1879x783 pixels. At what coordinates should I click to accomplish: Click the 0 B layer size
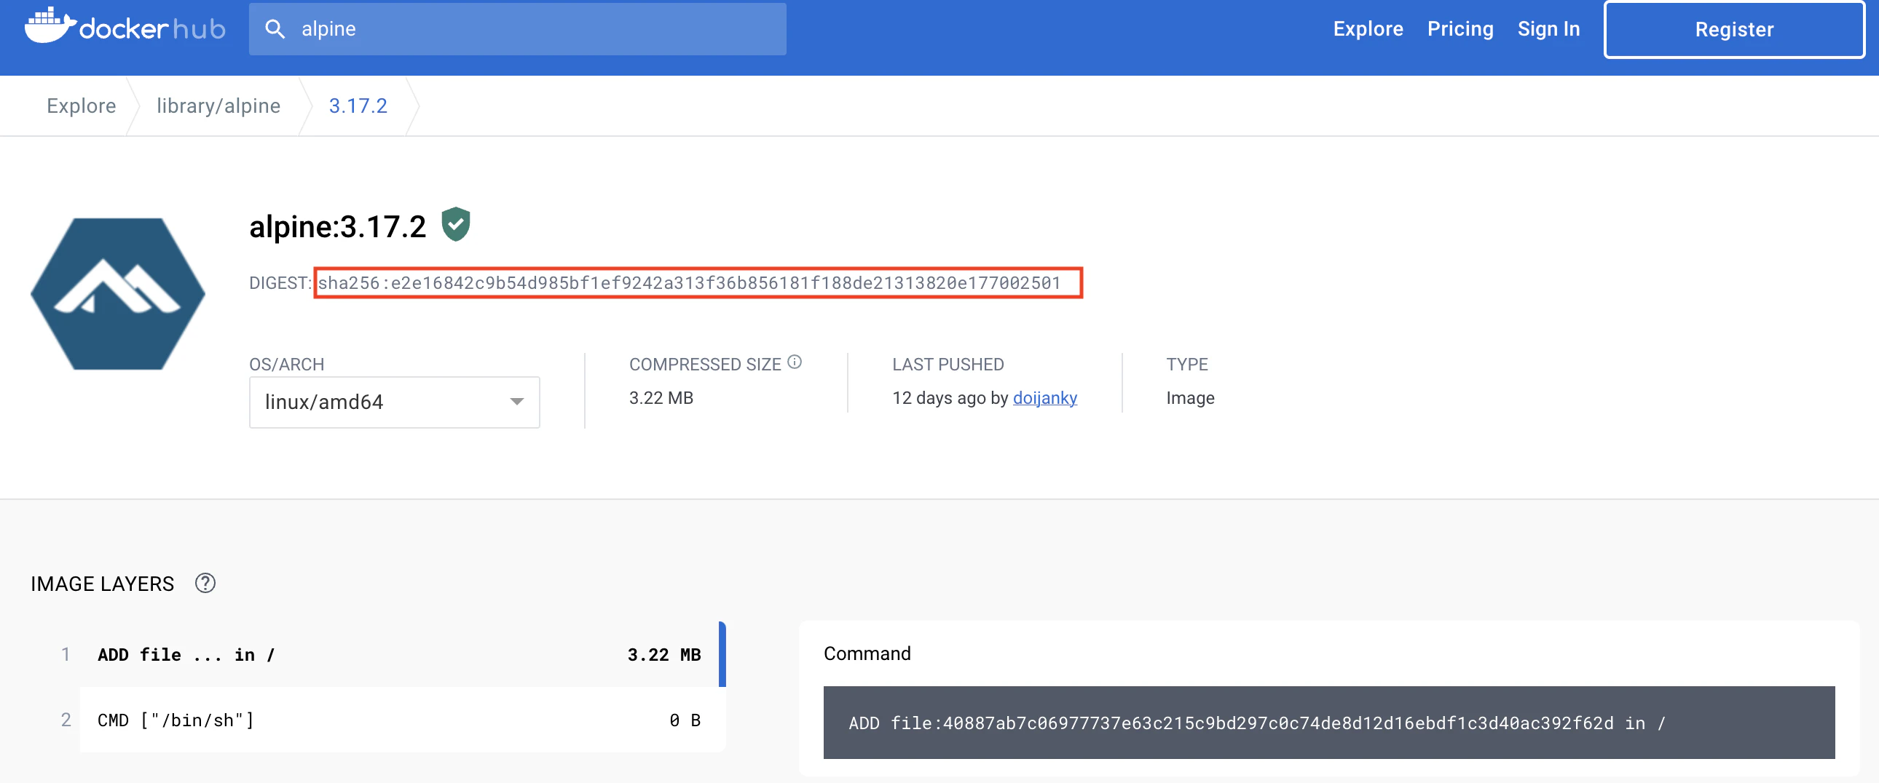(x=685, y=720)
